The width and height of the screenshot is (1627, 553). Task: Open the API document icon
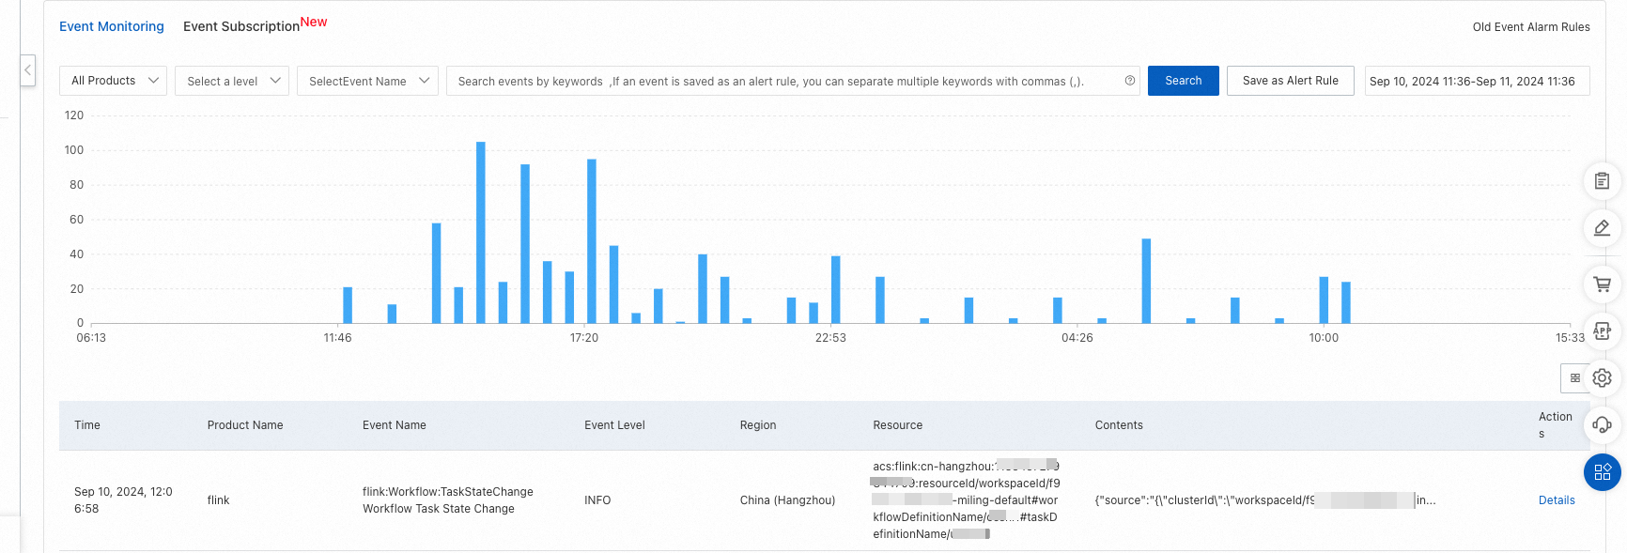tap(1602, 330)
